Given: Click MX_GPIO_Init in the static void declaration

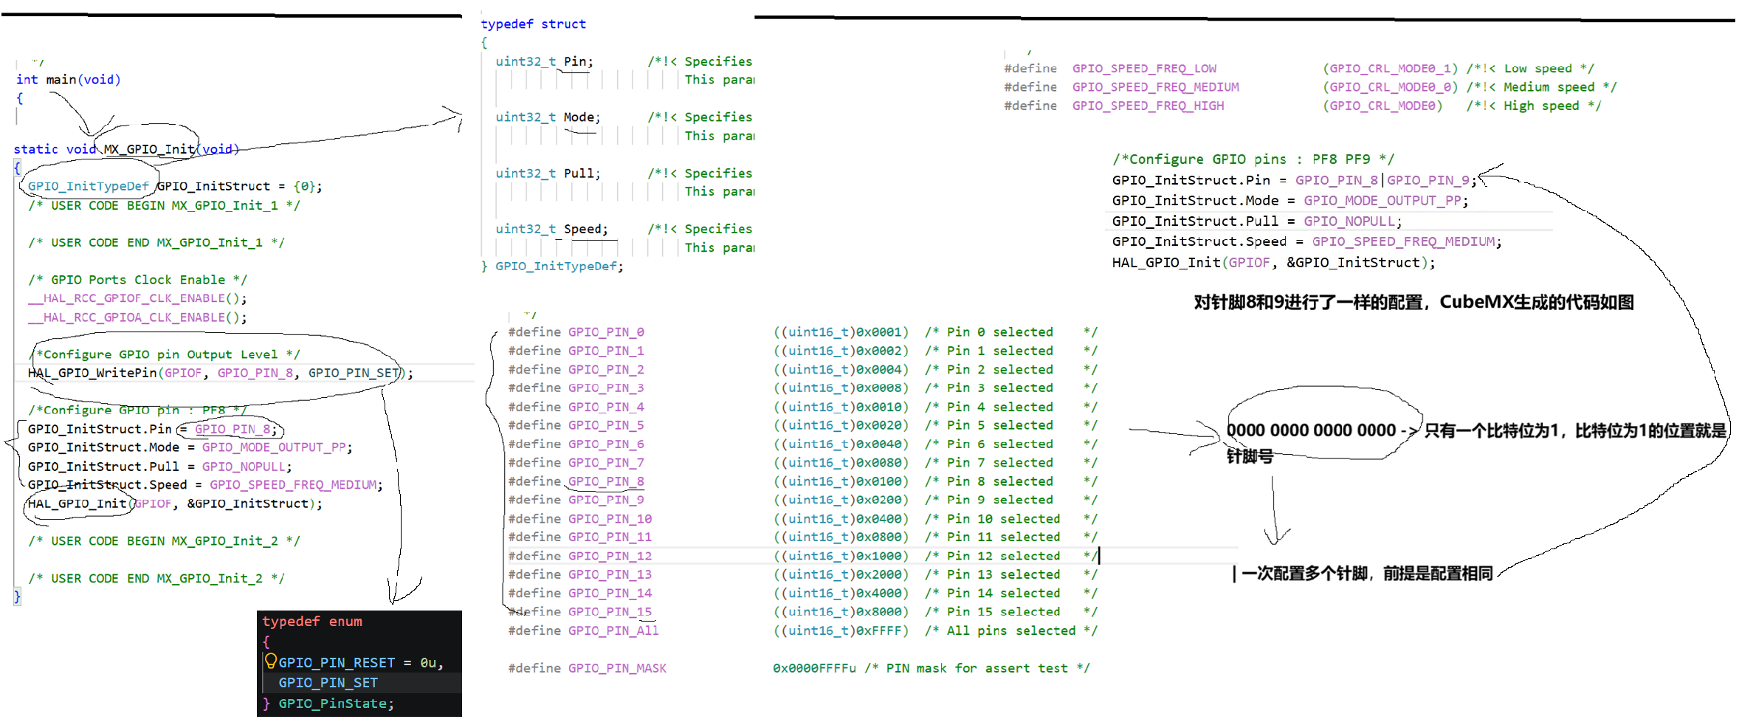Looking at the screenshot, I should point(149,149).
